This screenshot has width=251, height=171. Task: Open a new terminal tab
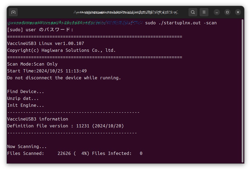point(13,12)
